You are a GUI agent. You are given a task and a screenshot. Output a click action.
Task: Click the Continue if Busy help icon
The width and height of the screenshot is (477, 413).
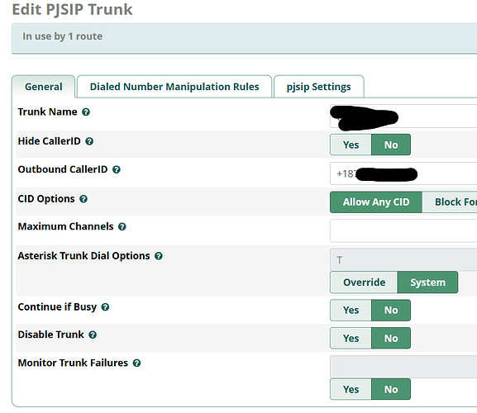[x=105, y=307]
